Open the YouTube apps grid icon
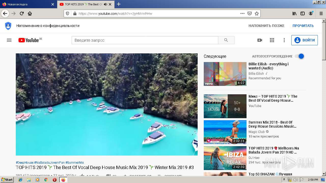326x183 pixels. coord(272,40)
